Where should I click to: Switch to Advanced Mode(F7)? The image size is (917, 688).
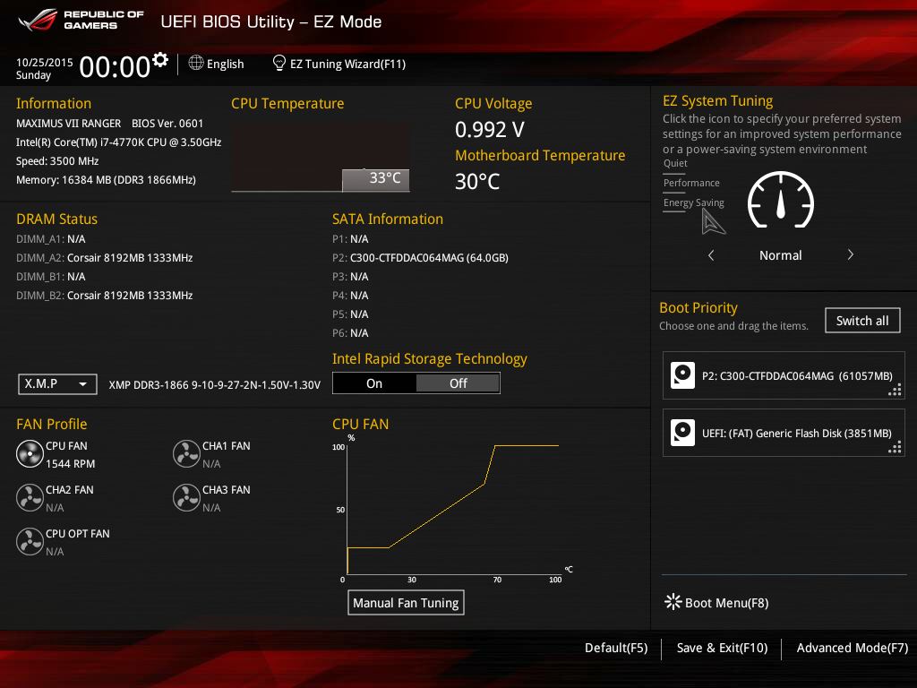[853, 649]
